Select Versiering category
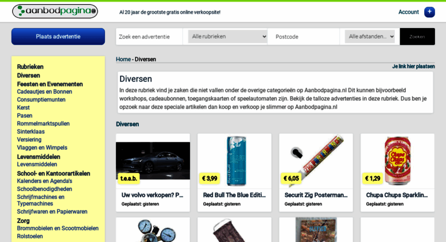The image size is (446, 242). (29, 140)
